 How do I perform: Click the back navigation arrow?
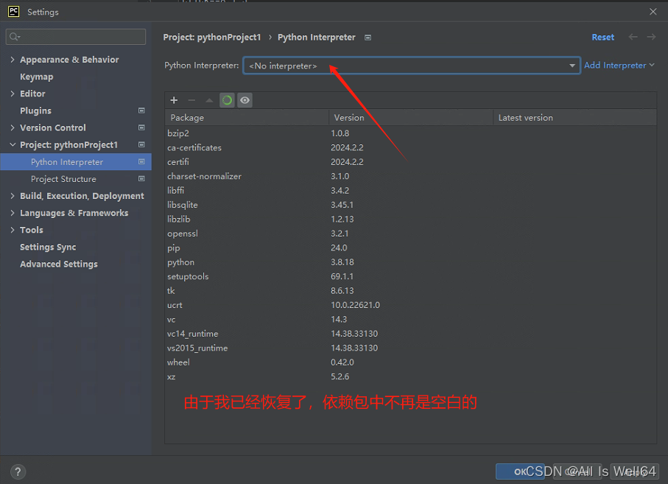click(633, 37)
